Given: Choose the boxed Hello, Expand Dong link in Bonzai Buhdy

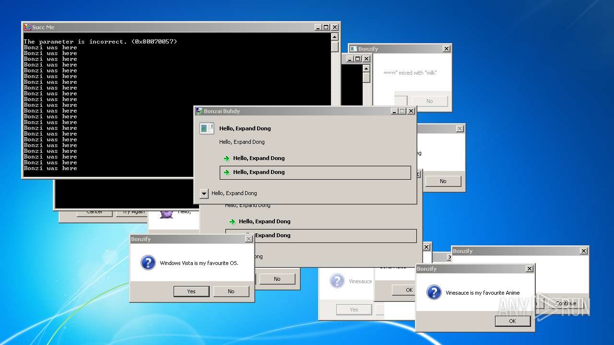Looking at the screenshot, I should (x=315, y=172).
